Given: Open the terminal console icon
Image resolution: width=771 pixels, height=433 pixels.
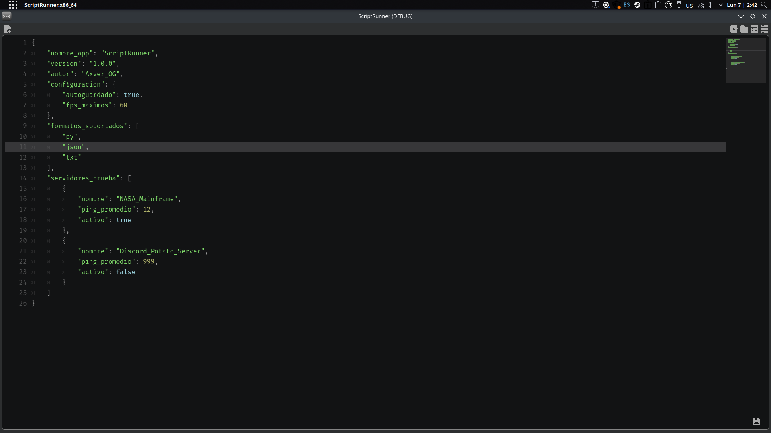Looking at the screenshot, I should (754, 29).
